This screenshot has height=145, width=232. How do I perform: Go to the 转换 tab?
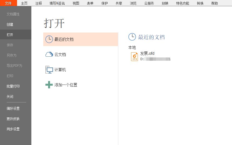tap(200, 3)
